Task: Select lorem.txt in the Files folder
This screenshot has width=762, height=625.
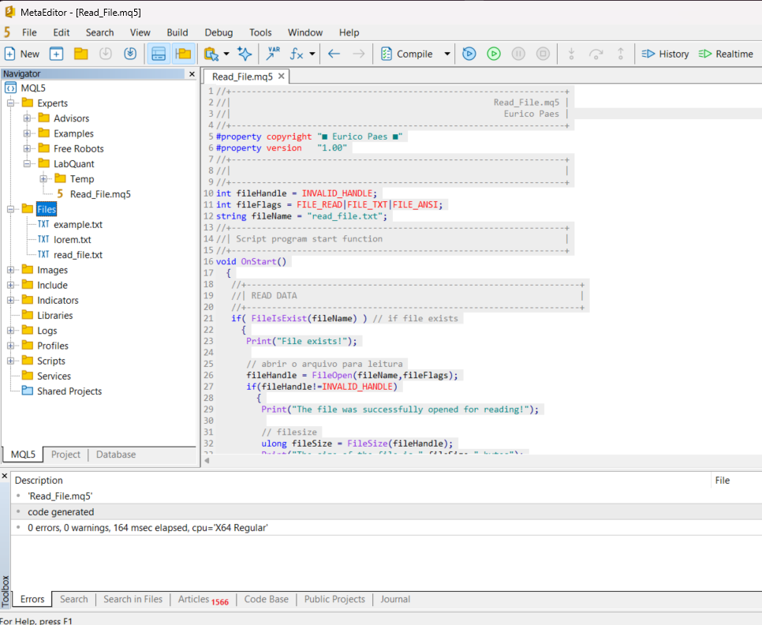Action: [x=72, y=239]
